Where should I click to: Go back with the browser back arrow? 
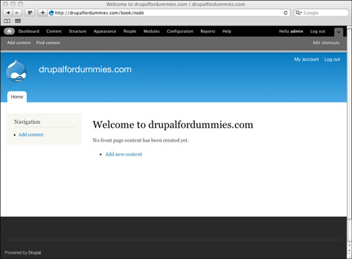click(8, 12)
